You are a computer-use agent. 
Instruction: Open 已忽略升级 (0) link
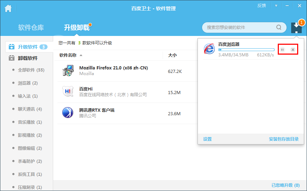[286, 185]
